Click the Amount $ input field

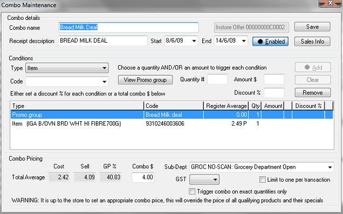(x=274, y=79)
